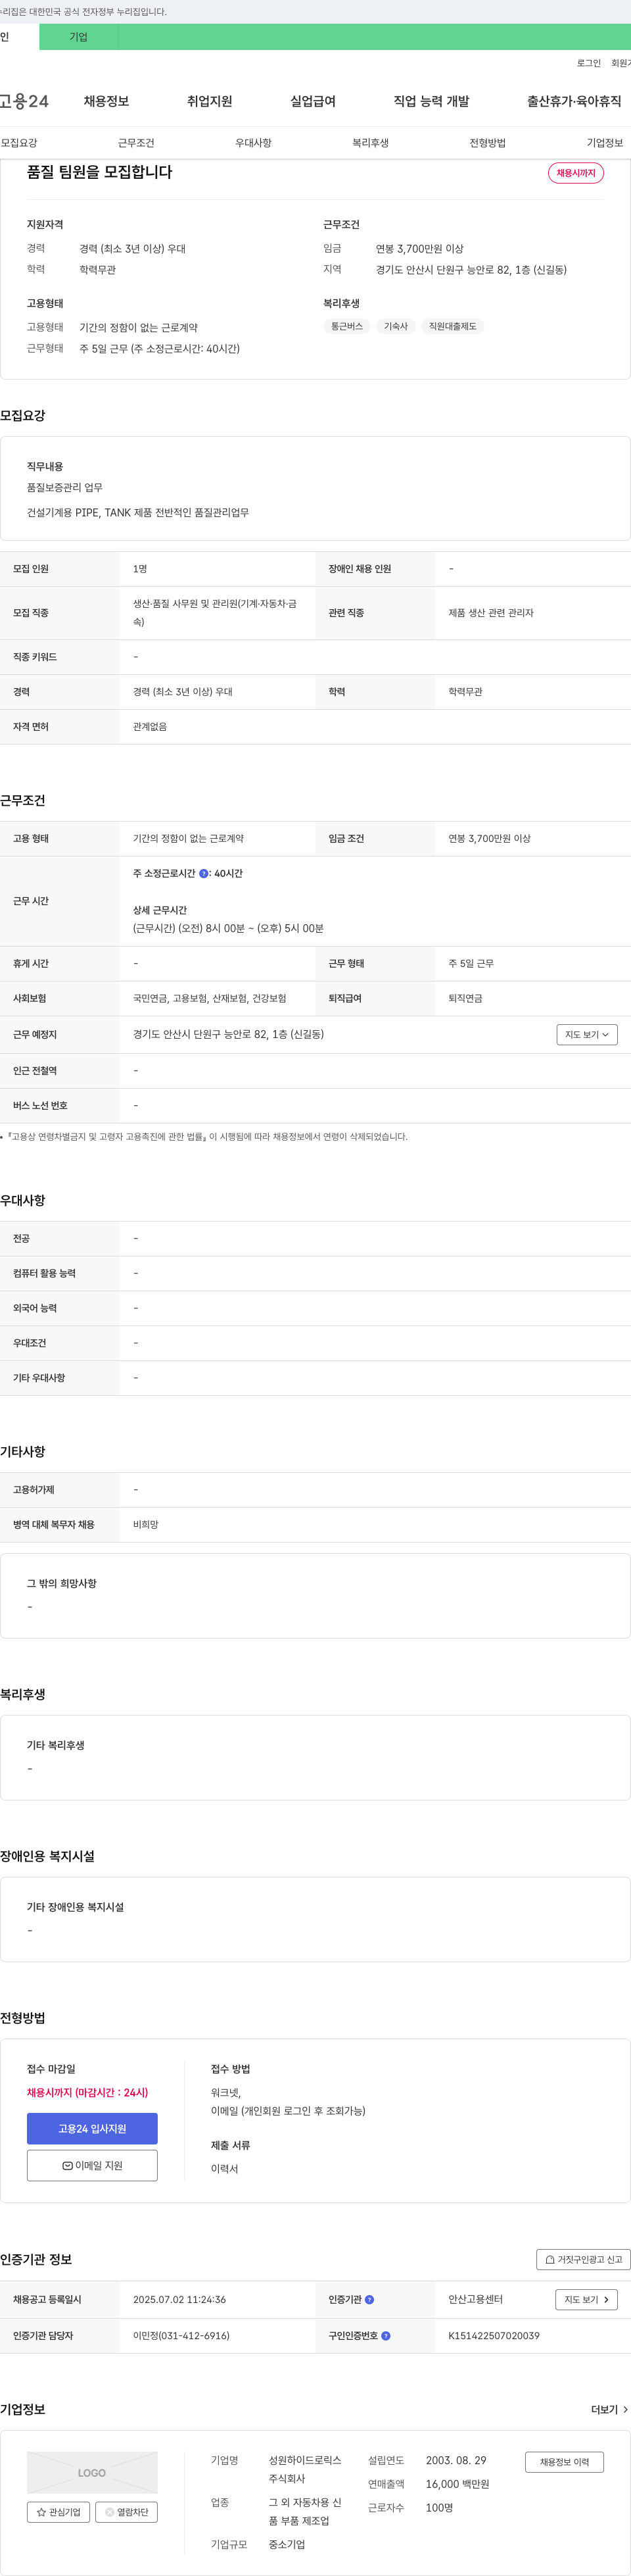The width and height of the screenshot is (631, 2576).
Task: Click job title 품질 팀원을 모집합니다
Action: [x=99, y=172]
